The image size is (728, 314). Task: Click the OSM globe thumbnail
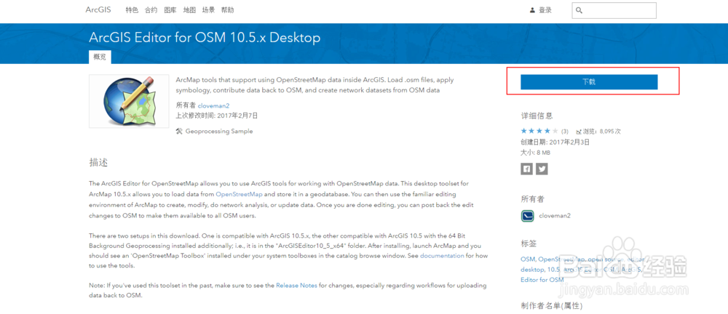(129, 101)
